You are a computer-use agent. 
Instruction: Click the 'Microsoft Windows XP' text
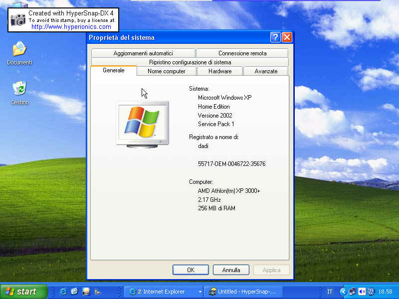coord(225,98)
